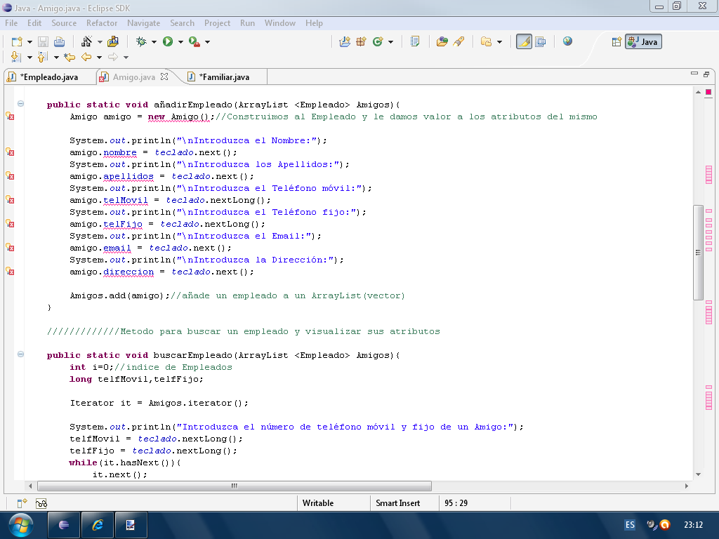
Task: Click the build wand icon in the toolbar
Action: coord(86,41)
